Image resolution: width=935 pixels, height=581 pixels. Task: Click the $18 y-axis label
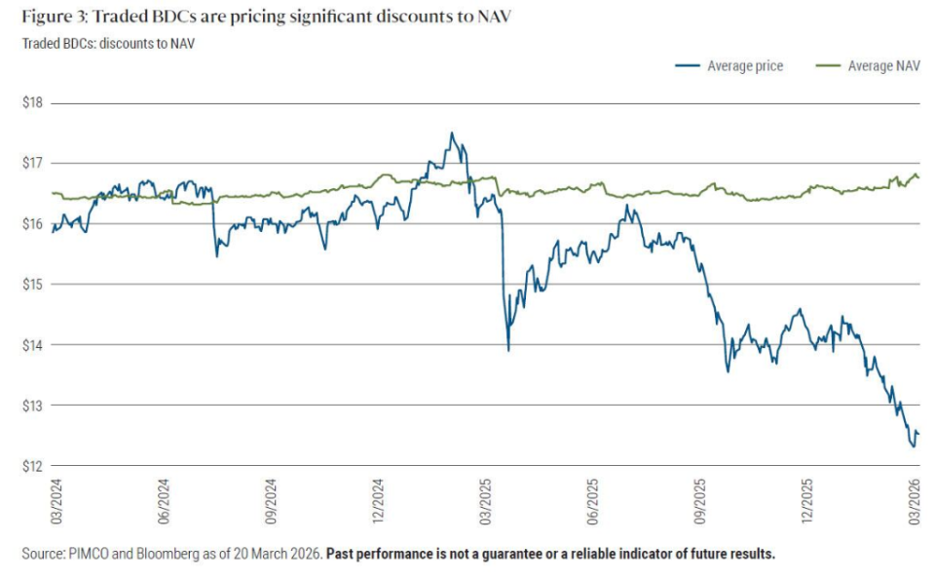click(32, 102)
